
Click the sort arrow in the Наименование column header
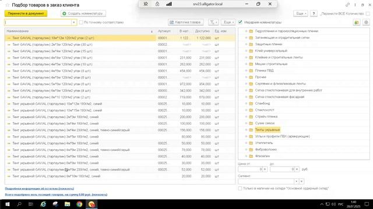click(x=152, y=31)
